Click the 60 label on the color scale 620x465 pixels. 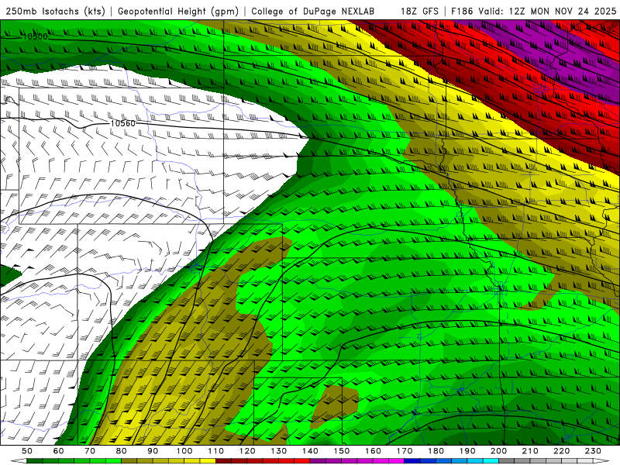[x=59, y=451]
